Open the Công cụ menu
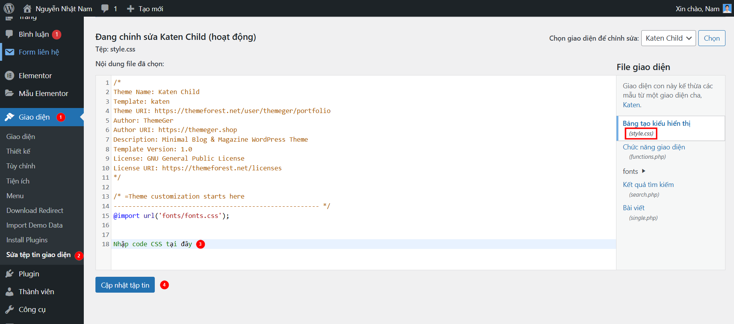 [x=42, y=309]
